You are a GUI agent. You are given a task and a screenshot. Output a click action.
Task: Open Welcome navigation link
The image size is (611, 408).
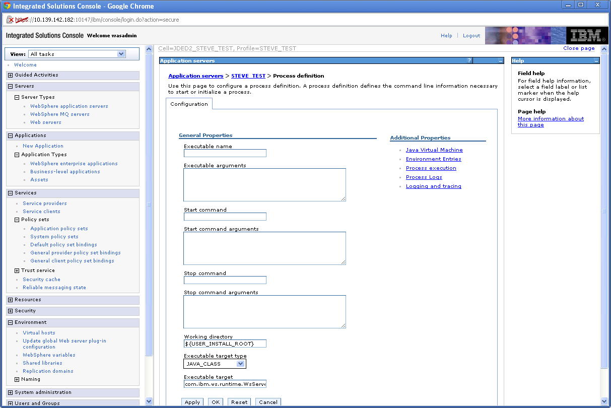25,65
